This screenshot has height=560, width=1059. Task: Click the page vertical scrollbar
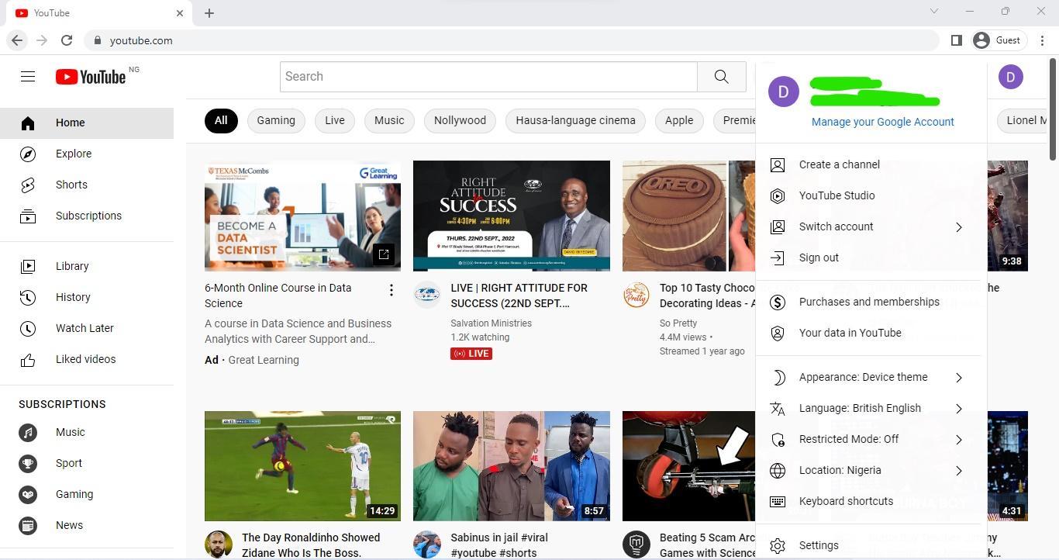1053,109
